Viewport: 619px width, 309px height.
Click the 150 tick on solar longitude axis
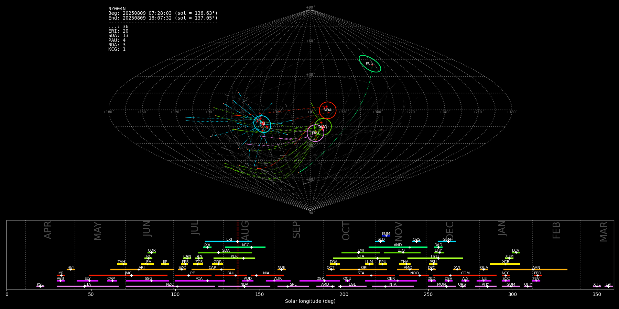tap(260, 294)
